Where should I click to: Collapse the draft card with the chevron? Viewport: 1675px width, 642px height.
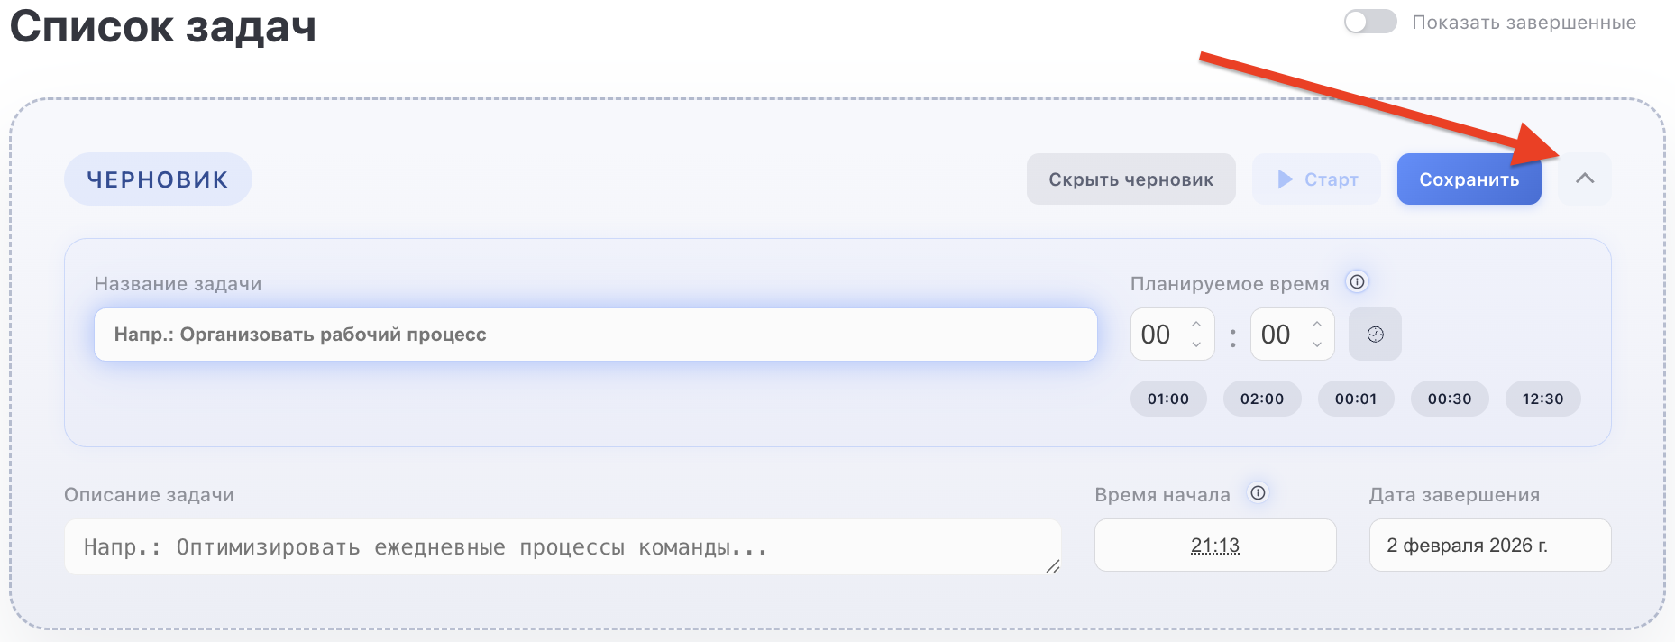point(1584,179)
